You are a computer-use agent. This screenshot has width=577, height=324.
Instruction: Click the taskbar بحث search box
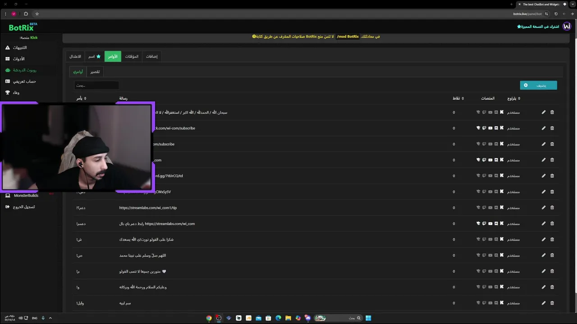338,318
